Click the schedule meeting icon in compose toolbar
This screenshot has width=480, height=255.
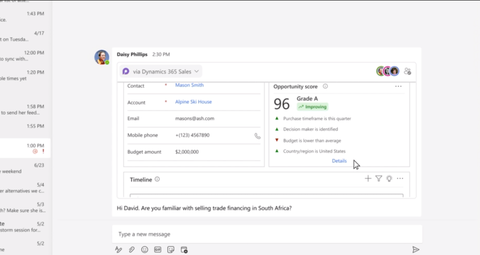tap(184, 249)
